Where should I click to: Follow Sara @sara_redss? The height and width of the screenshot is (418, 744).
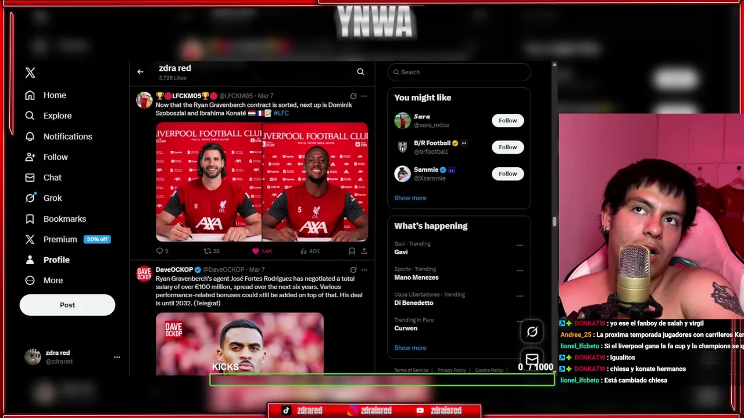tap(507, 120)
